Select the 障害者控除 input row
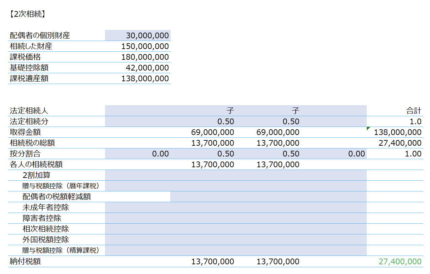The height and width of the screenshot is (274, 430). point(236,218)
